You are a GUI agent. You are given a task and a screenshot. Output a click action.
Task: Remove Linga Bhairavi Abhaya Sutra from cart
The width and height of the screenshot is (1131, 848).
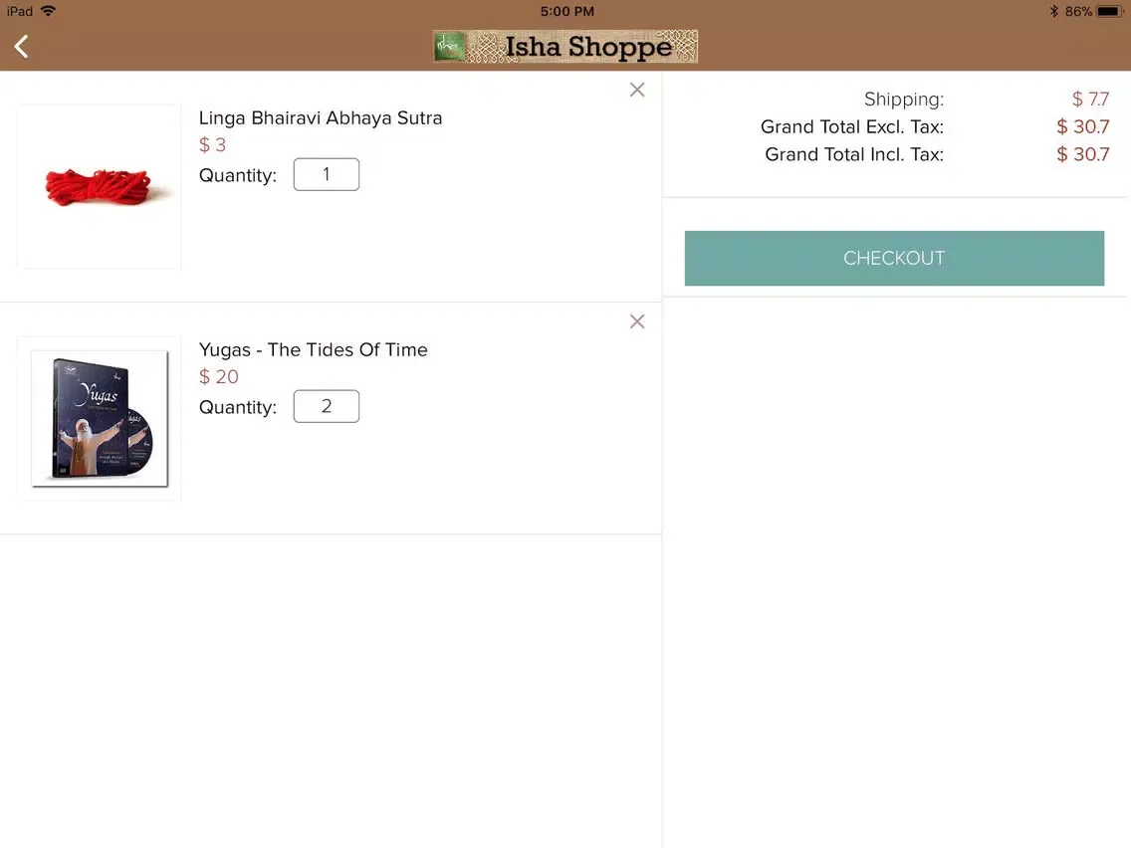tap(637, 90)
